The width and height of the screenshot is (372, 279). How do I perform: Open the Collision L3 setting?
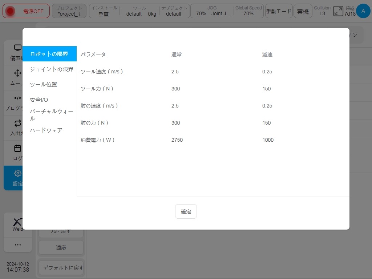(322, 11)
